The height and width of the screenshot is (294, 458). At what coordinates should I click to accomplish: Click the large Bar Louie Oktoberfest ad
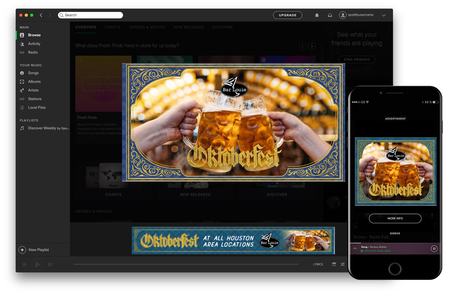coord(233,122)
